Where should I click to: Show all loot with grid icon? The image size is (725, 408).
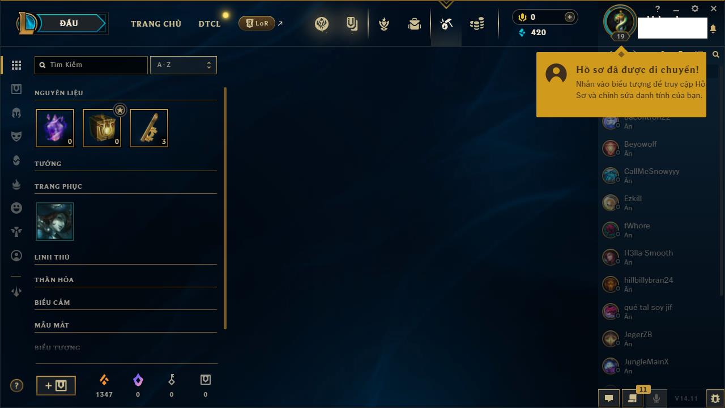[x=16, y=65]
